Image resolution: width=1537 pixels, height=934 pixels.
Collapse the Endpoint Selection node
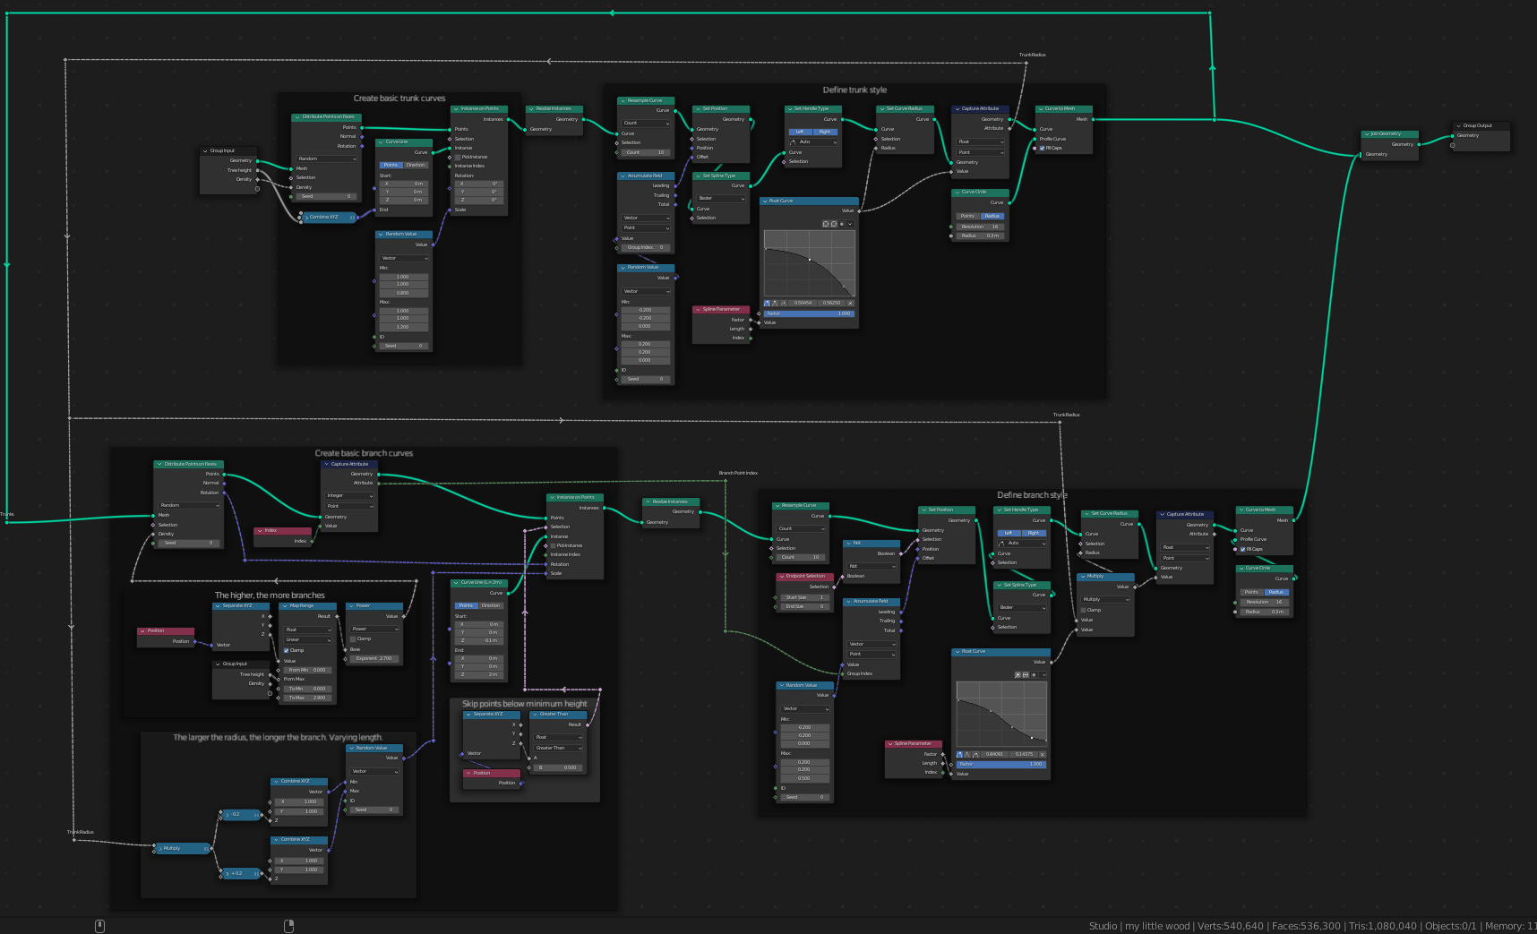pyautogui.click(x=781, y=576)
